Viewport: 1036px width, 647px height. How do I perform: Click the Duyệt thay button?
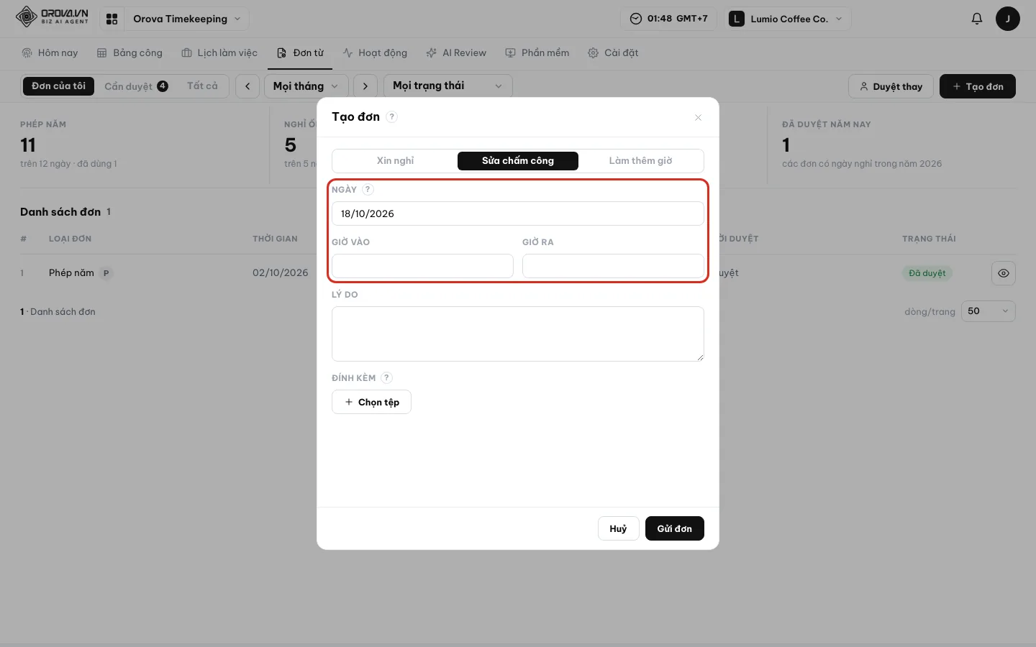891,86
